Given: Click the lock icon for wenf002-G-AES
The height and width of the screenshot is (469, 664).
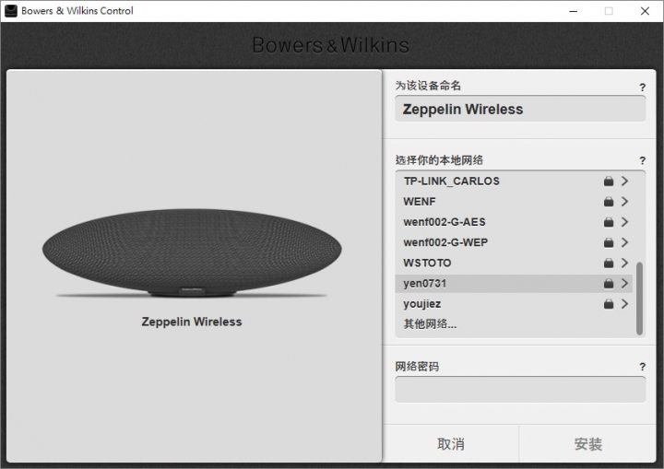Looking at the screenshot, I should [x=609, y=222].
